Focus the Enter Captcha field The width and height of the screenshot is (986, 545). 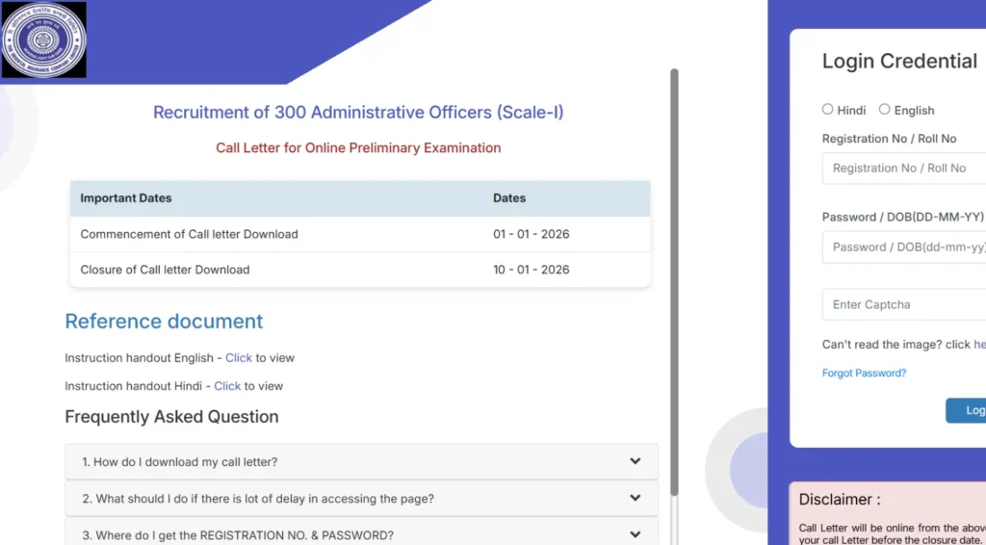click(903, 305)
